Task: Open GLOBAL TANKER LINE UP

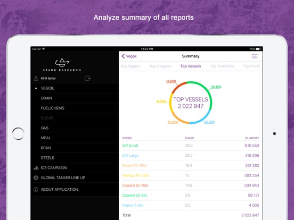Action: coord(75,177)
